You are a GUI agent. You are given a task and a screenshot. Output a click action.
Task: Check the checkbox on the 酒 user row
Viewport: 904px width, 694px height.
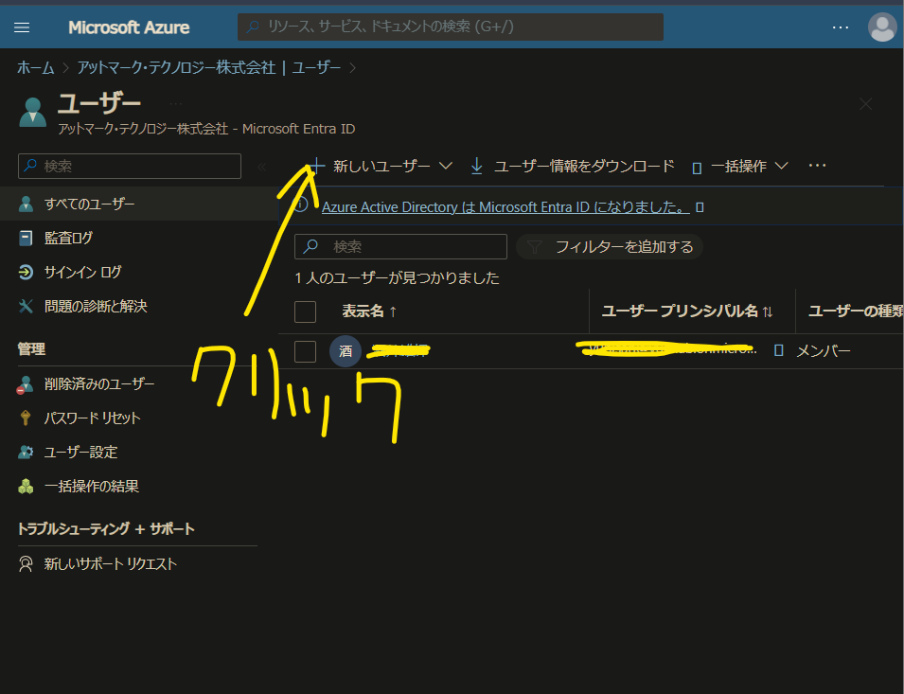pos(305,350)
